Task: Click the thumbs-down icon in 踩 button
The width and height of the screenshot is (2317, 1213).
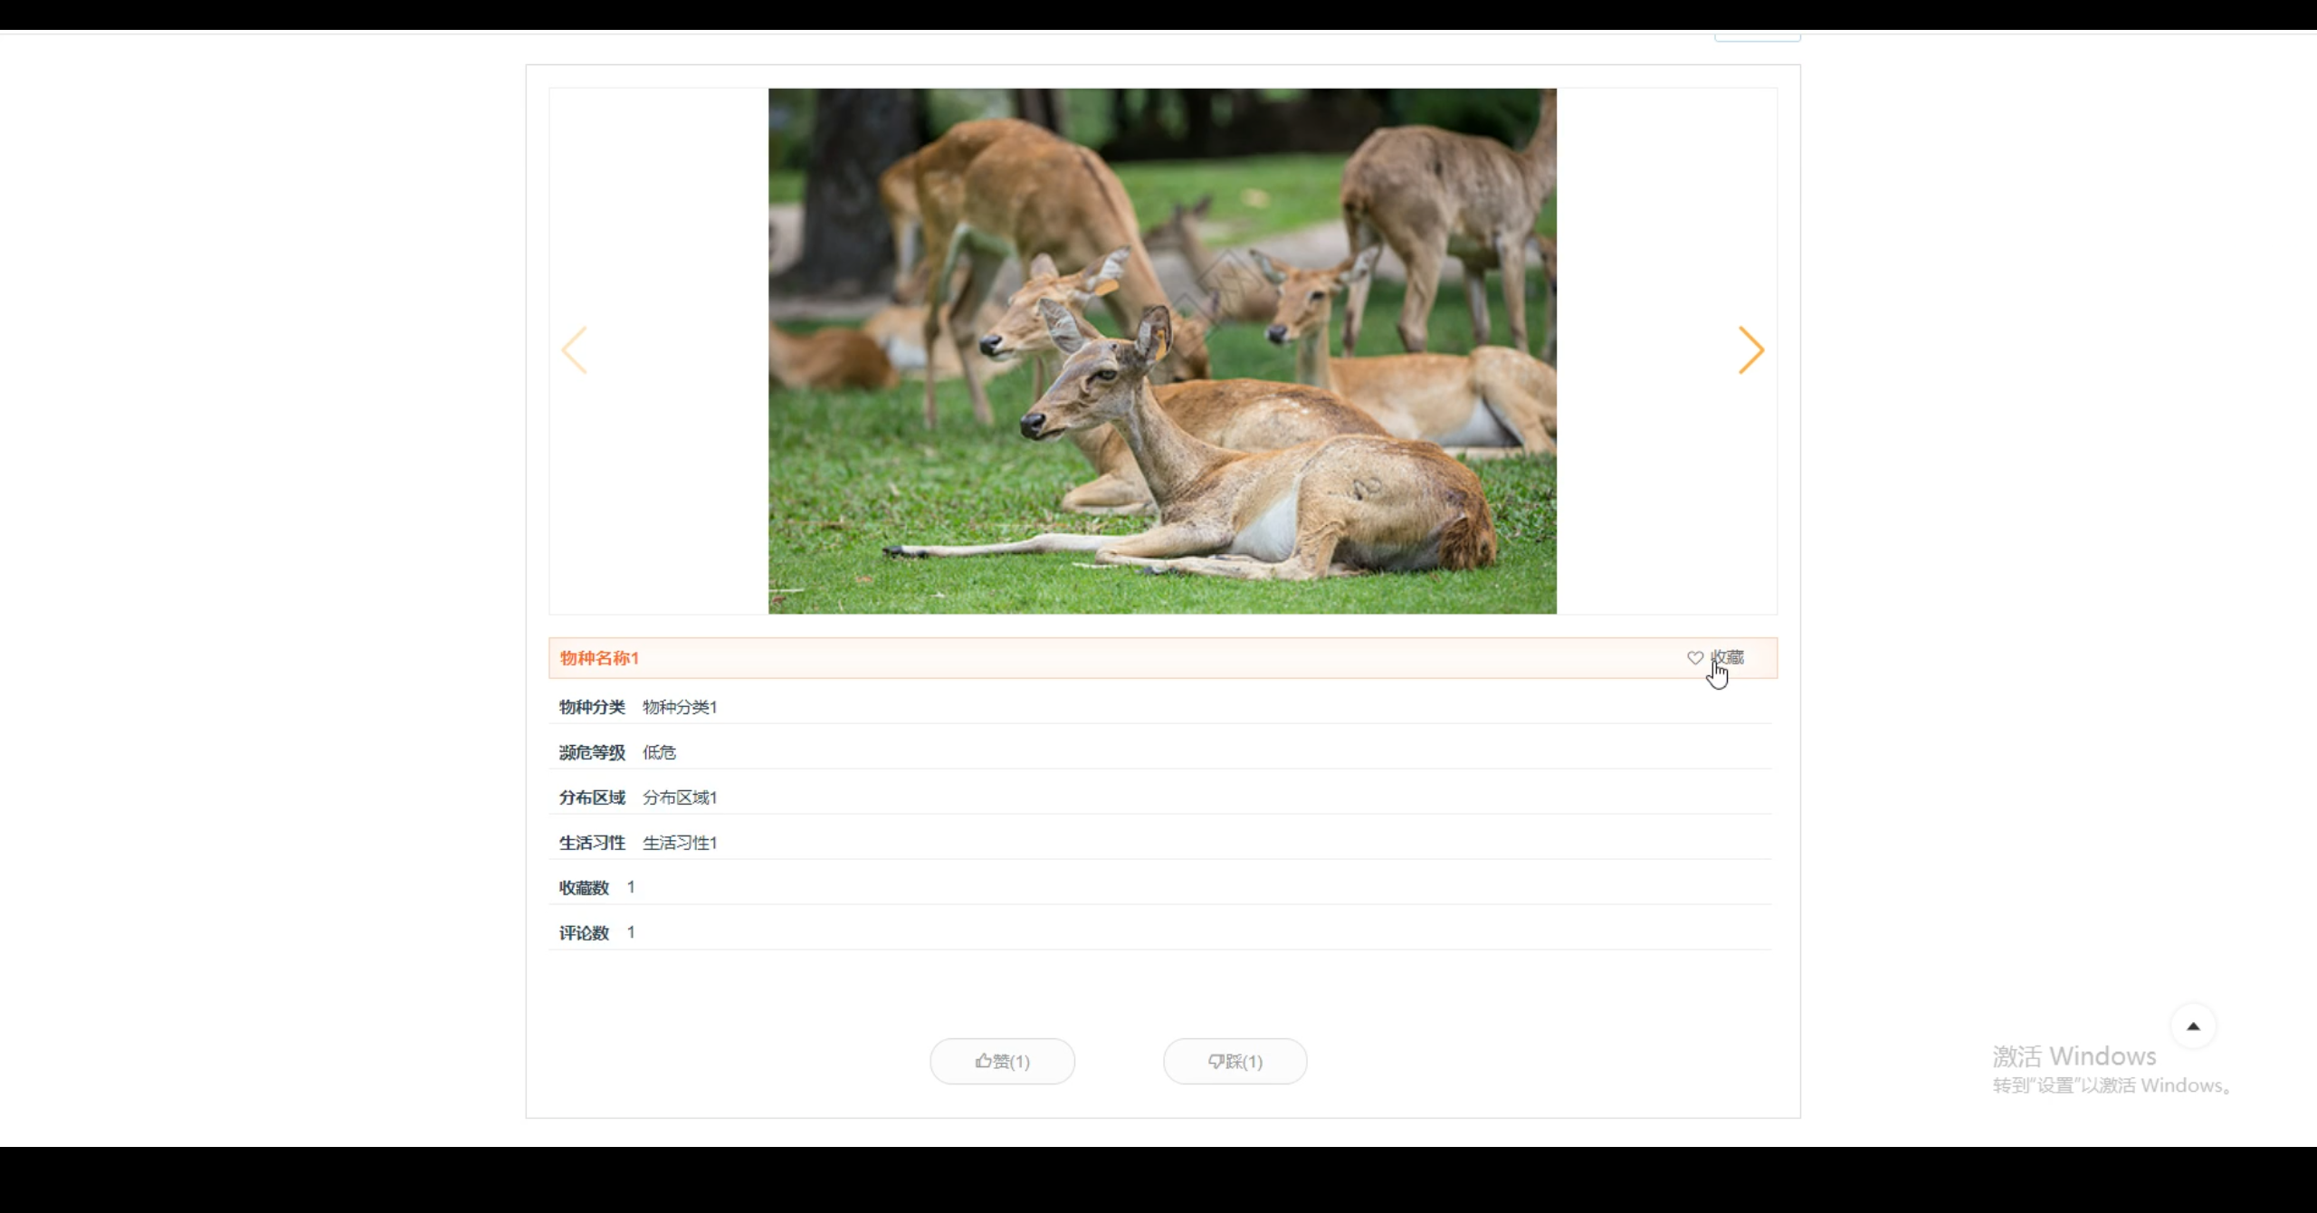Action: 1216,1061
